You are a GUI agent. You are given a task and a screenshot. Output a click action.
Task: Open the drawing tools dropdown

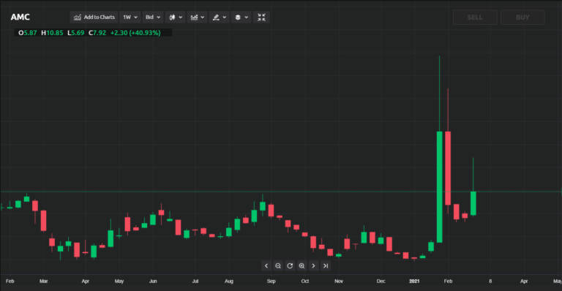[x=219, y=17]
